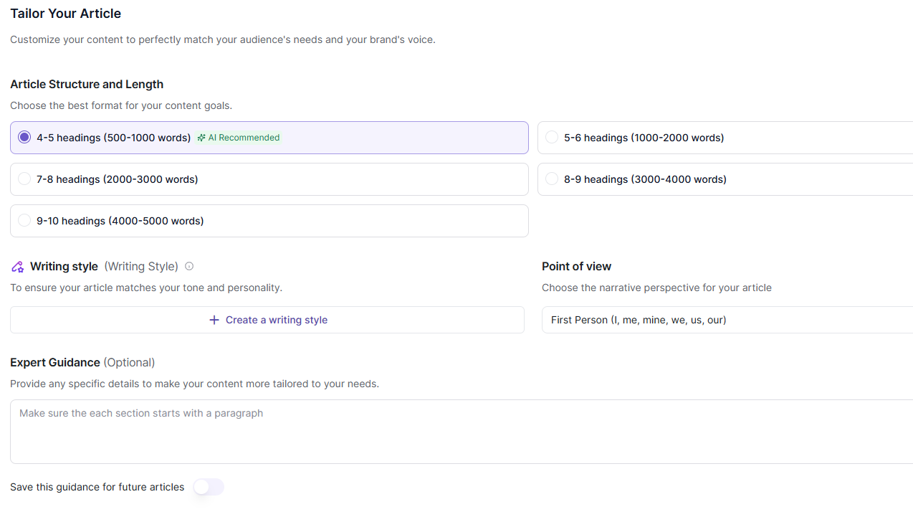Choose the 9-10 headings (4000-5000 words) option

pyautogui.click(x=24, y=221)
